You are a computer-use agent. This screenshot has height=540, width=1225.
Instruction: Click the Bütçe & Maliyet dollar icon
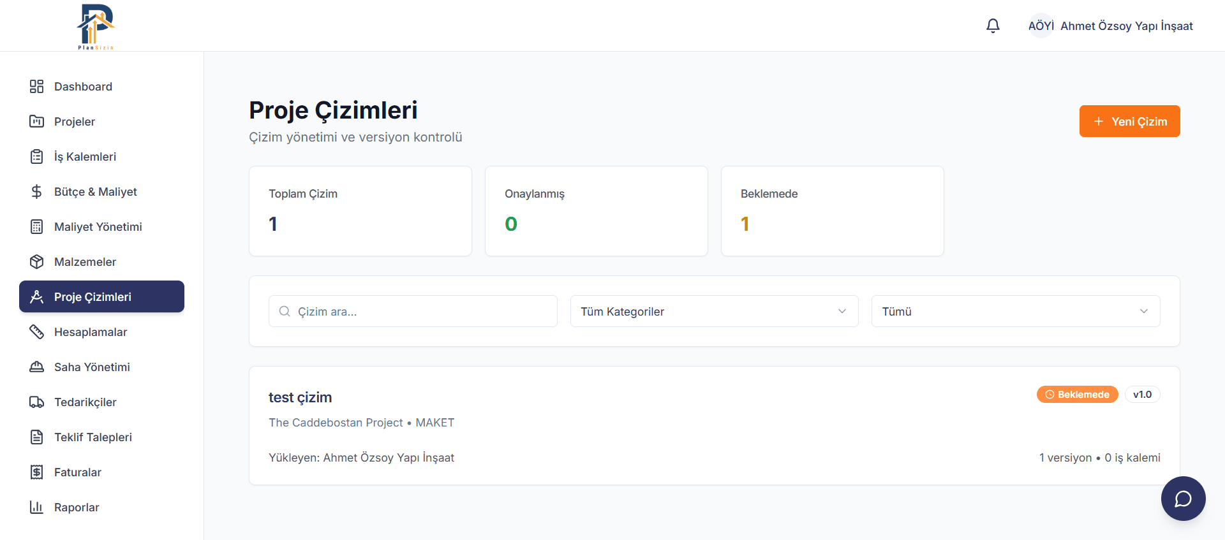[x=37, y=192]
